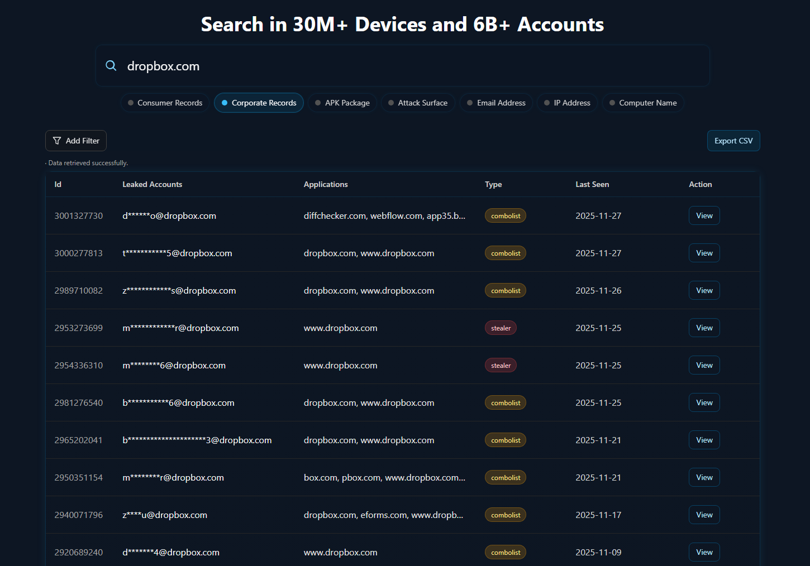
Task: Sort by the Last Seen column header
Action: (x=592, y=184)
